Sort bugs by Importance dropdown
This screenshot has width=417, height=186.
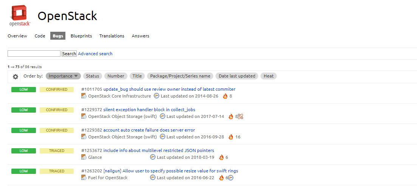63,76
